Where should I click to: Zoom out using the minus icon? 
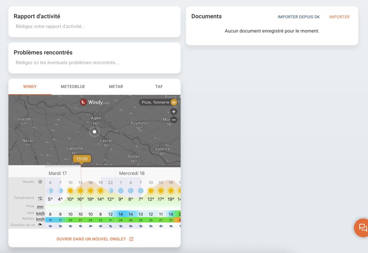point(174,120)
